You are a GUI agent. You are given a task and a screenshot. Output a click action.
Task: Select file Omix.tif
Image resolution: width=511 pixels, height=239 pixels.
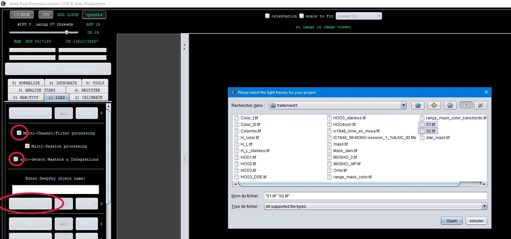tap(338, 170)
